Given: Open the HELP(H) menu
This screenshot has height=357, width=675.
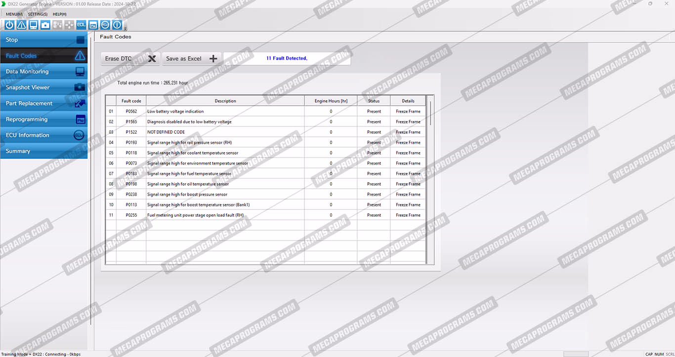Looking at the screenshot, I should click(x=59, y=14).
